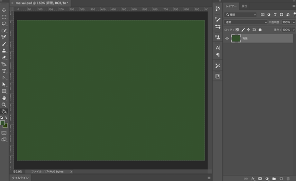The width and height of the screenshot is (296, 181).
Task: Open the blend mode dropdown
Action: (x=246, y=22)
